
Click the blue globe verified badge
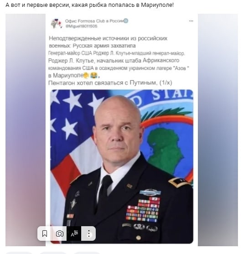tap(126, 21)
